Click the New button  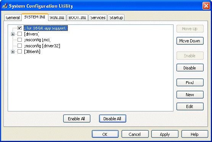click(190, 95)
